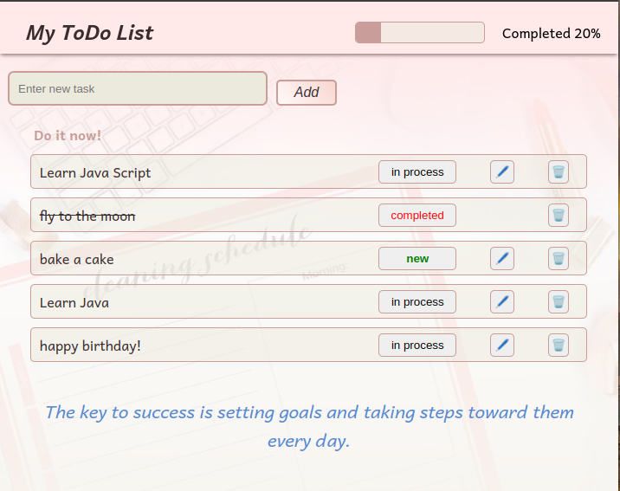Image resolution: width=620 pixels, height=491 pixels.
Task: Switch in process status for Learn Java
Action: 417,302
